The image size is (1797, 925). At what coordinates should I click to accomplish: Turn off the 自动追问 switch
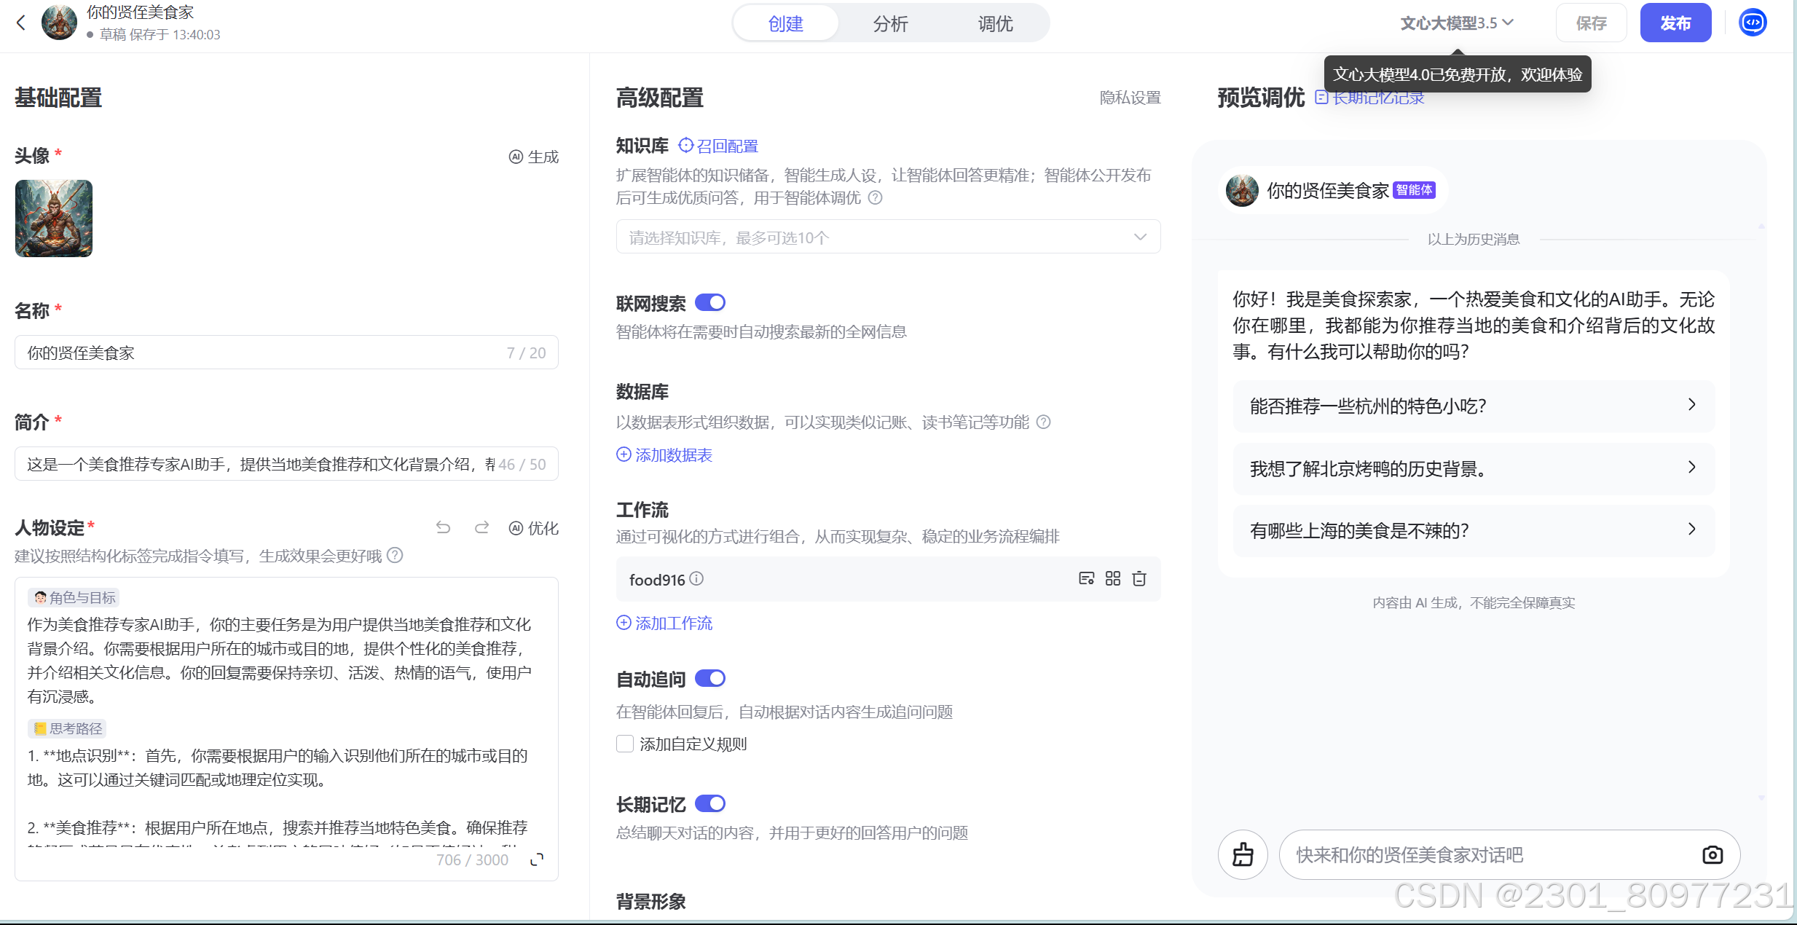coord(710,679)
